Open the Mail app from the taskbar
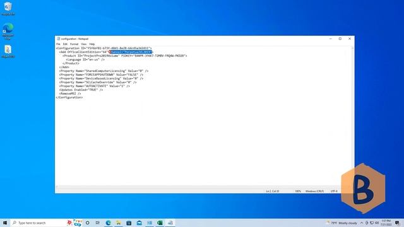The image size is (404, 227). (x=139, y=223)
